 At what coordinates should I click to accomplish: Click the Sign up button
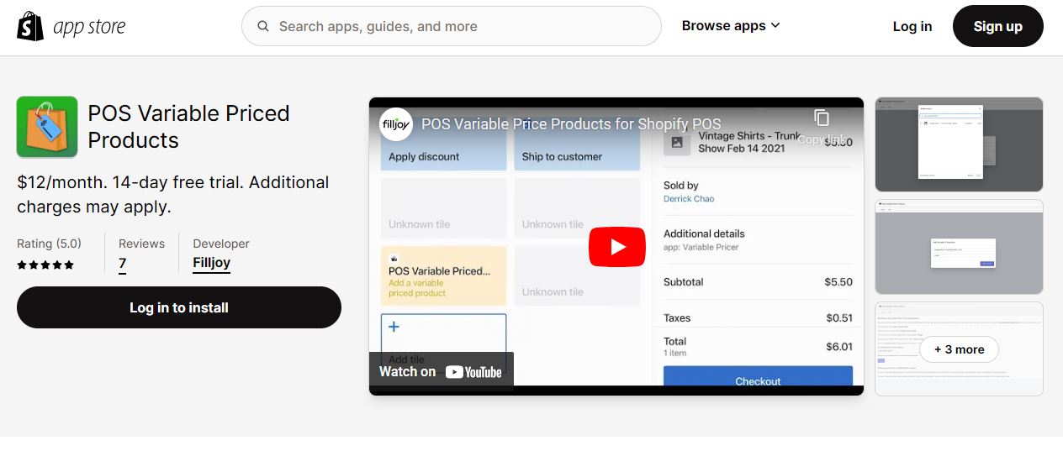click(998, 26)
